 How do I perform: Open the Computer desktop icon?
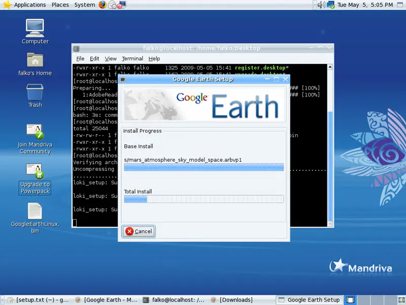[35, 31]
